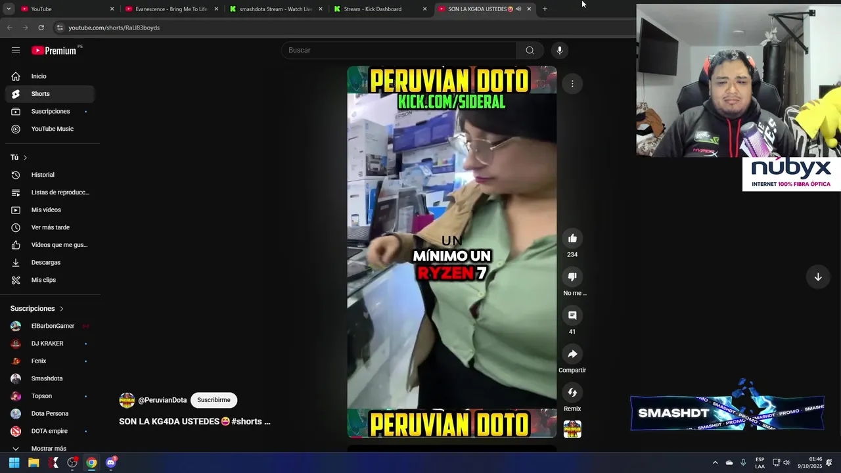
Task: Click the search magnifier button
Action: (x=530, y=51)
